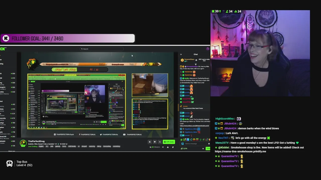321x180 pixels.
Task: Click the Top Bus Level 4 (92) text
Action: point(24,163)
